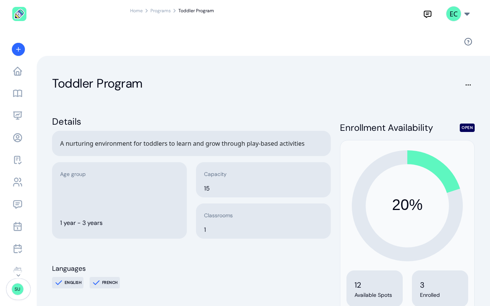Open the presentation chart sidebar icon
The image size is (490, 306).
tap(18, 116)
